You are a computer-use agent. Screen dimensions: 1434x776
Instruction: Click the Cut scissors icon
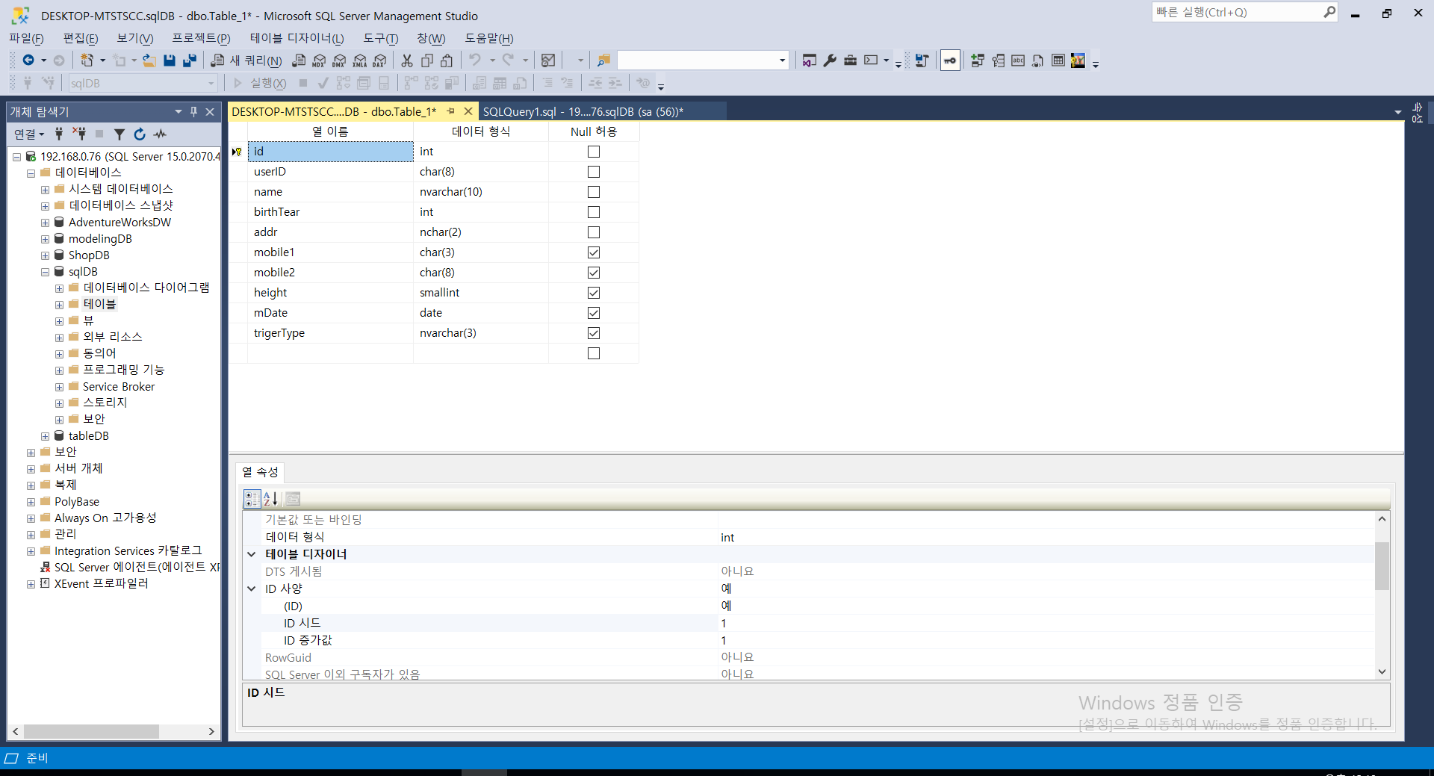click(x=407, y=60)
